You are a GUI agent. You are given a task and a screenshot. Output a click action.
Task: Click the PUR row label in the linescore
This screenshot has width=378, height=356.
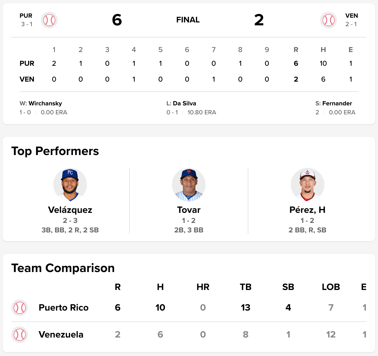pyautogui.click(x=27, y=63)
